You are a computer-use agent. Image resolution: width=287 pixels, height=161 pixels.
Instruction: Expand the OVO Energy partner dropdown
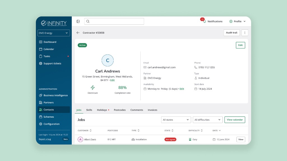[54, 33]
